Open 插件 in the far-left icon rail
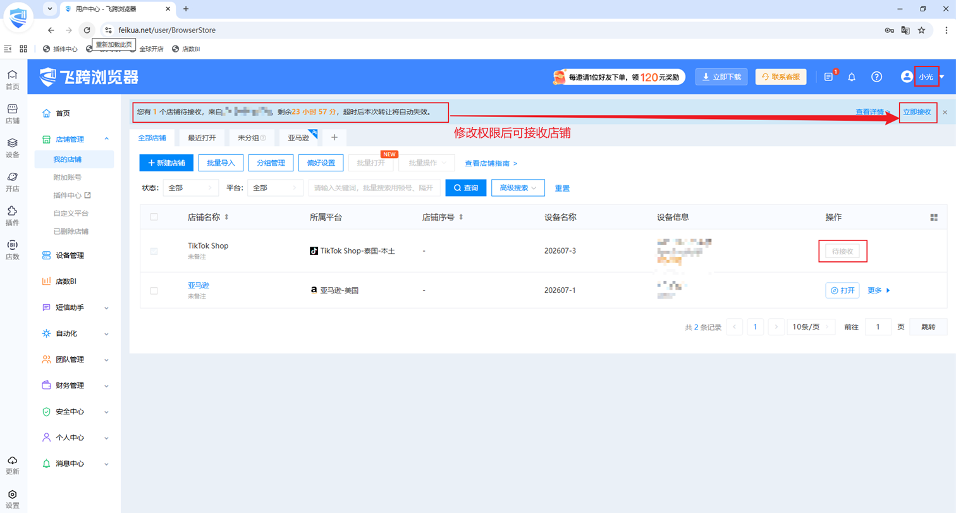This screenshot has height=513, width=956. 13,216
